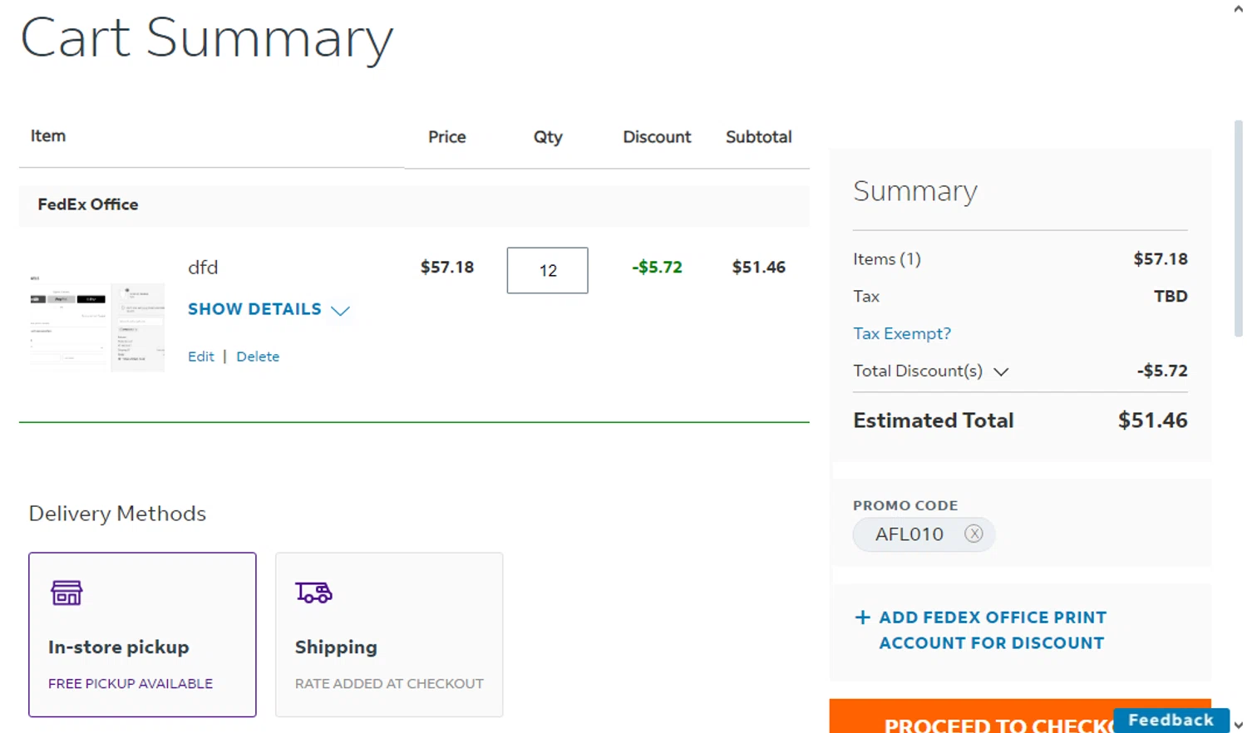Select Shipping delivery method

[389, 634]
